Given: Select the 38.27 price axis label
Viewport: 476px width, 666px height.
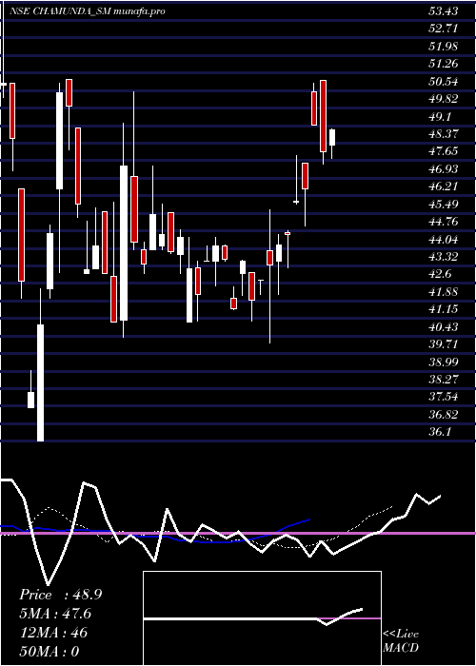Looking at the screenshot, I should pos(443,381).
